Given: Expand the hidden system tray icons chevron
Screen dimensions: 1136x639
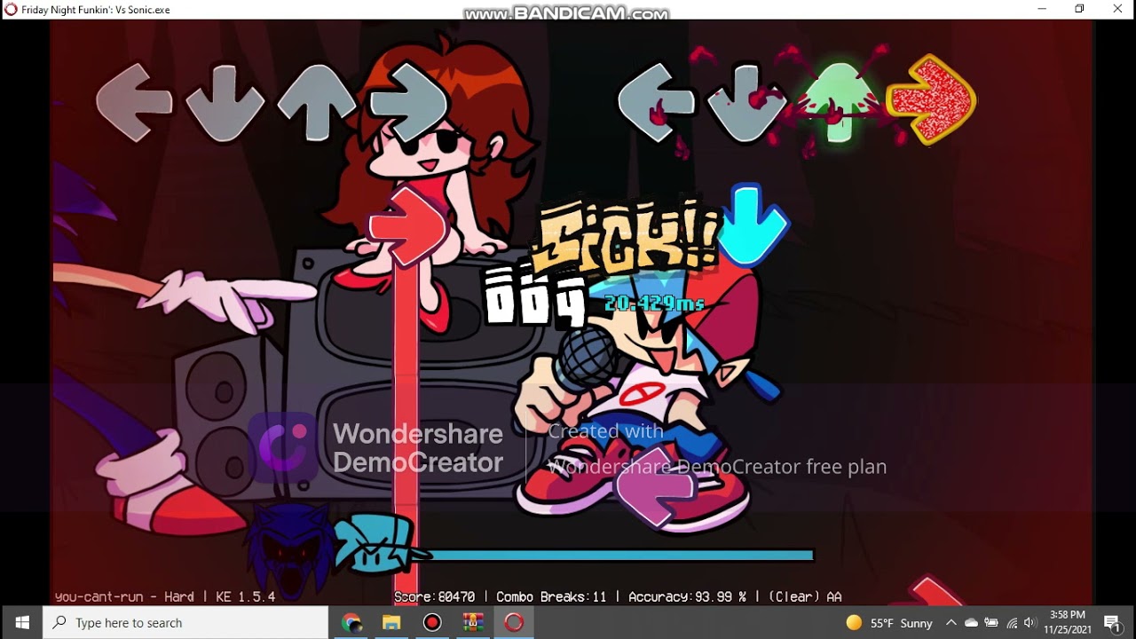Looking at the screenshot, I should coord(951,623).
